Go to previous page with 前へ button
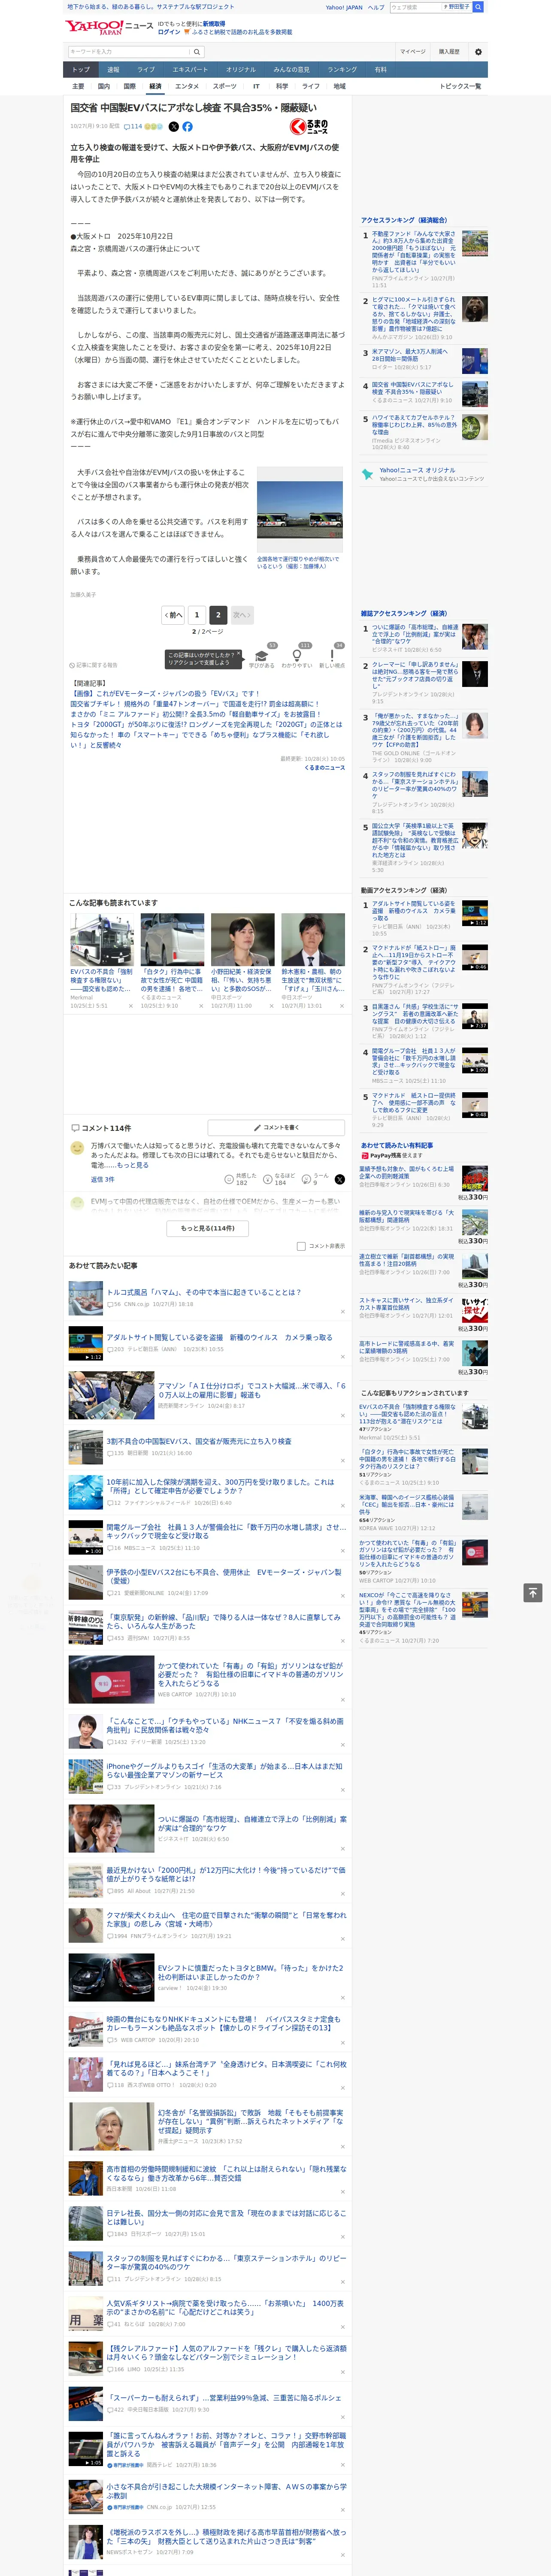Image resolution: width=551 pixels, height=2576 pixels. click(174, 615)
